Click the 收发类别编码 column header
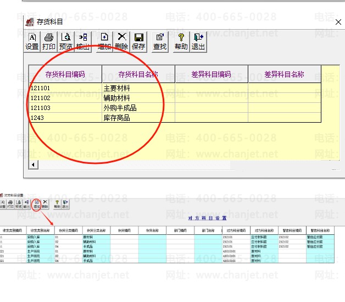Screen dimensions: 345x302 coord(12,230)
